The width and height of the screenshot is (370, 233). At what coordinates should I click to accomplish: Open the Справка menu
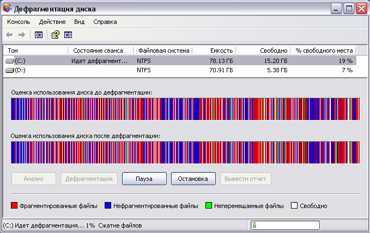click(105, 22)
